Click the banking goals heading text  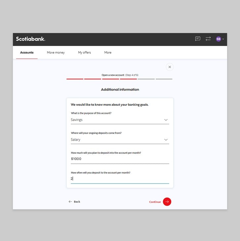pyautogui.click(x=110, y=105)
